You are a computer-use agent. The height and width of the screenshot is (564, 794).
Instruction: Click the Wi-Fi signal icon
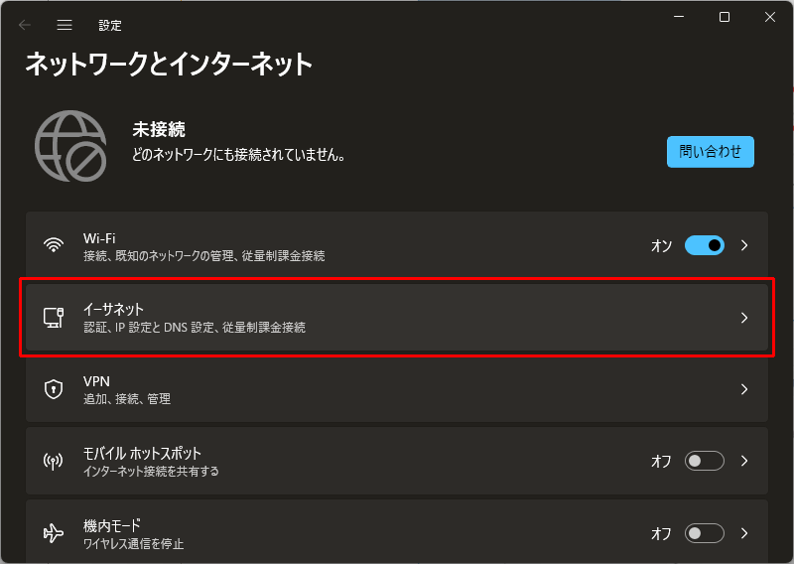54,245
